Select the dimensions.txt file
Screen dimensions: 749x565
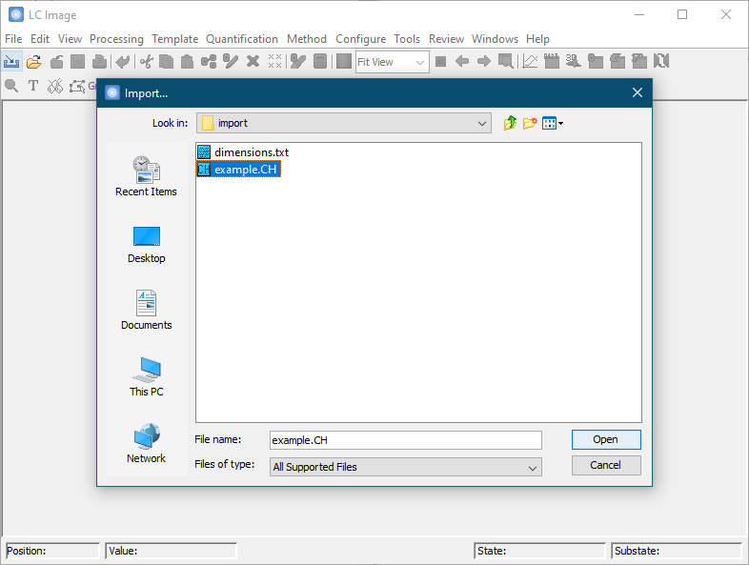tap(251, 151)
